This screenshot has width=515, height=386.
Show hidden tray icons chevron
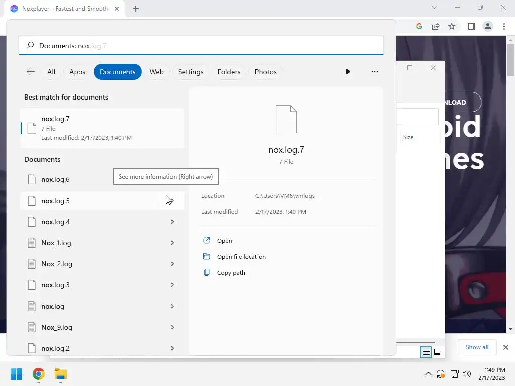coord(428,374)
